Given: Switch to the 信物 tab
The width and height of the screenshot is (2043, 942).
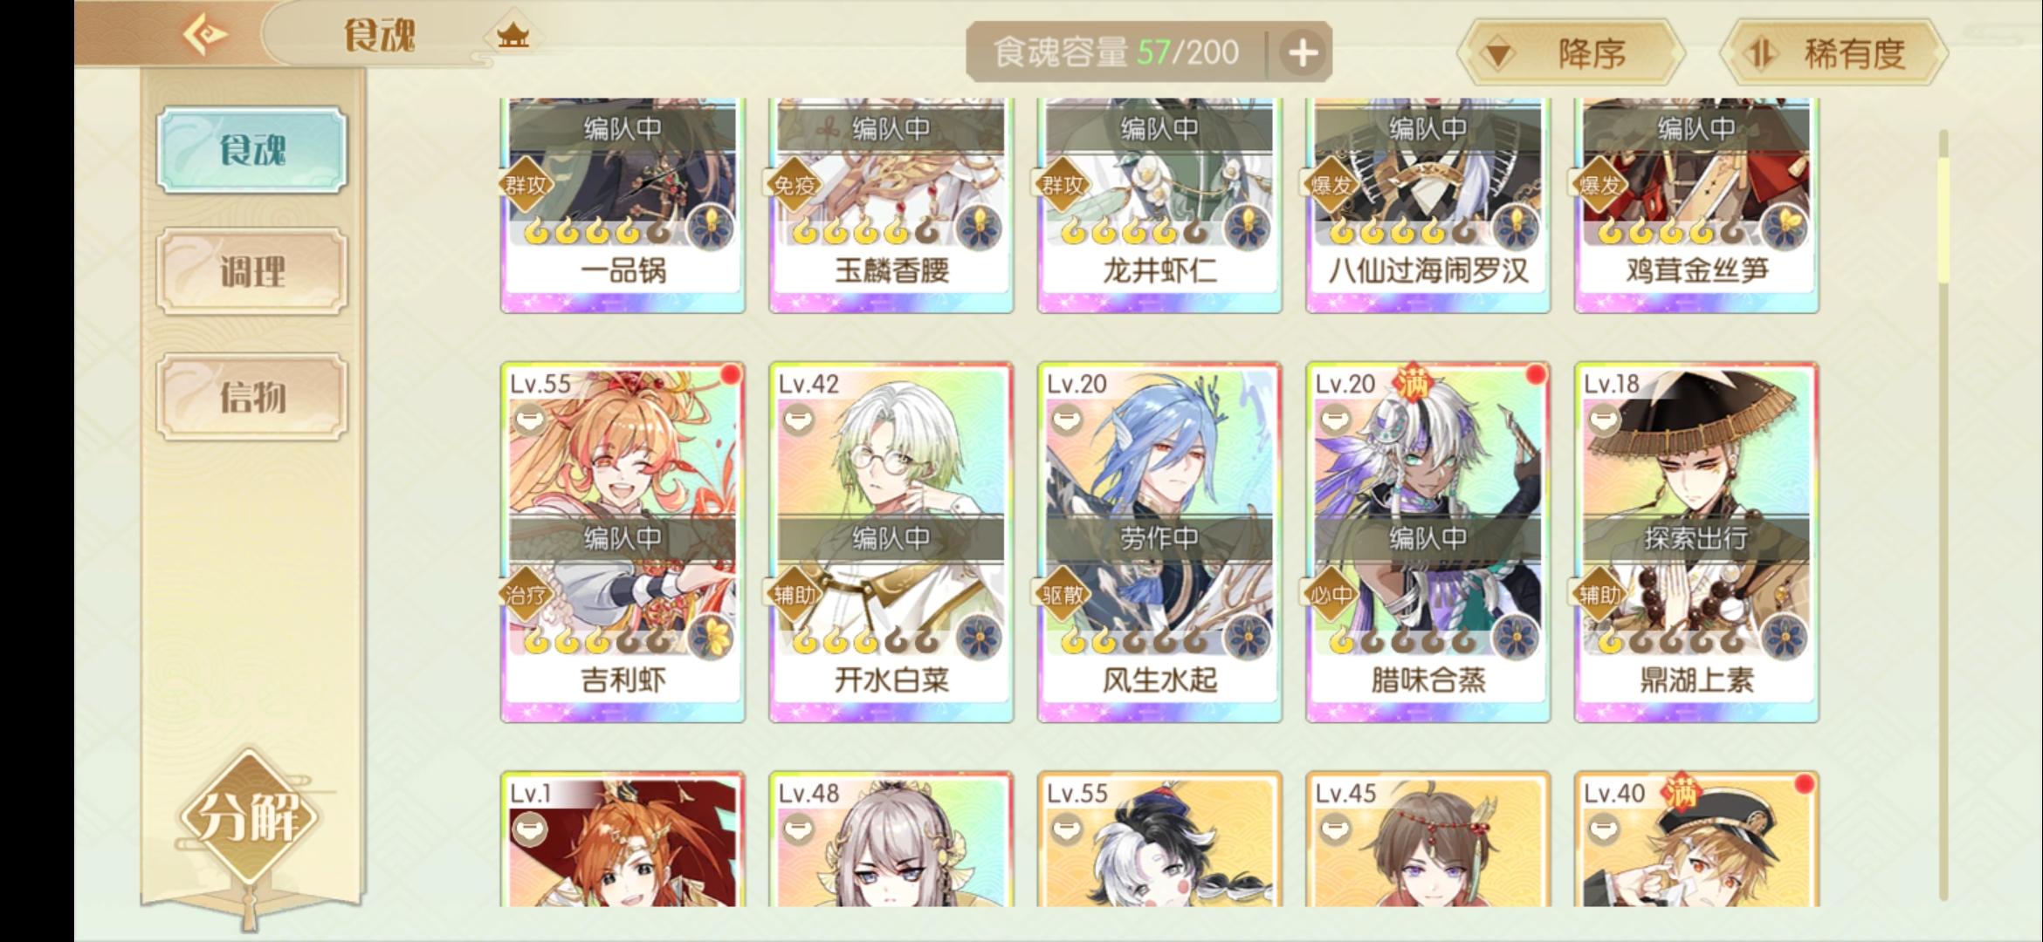Looking at the screenshot, I should (252, 397).
